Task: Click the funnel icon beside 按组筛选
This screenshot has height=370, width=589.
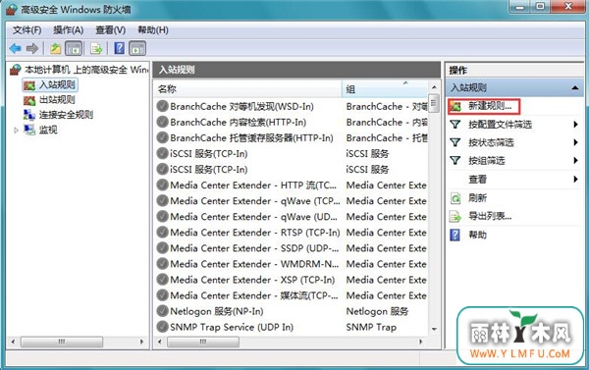Action: pyautogui.click(x=455, y=161)
